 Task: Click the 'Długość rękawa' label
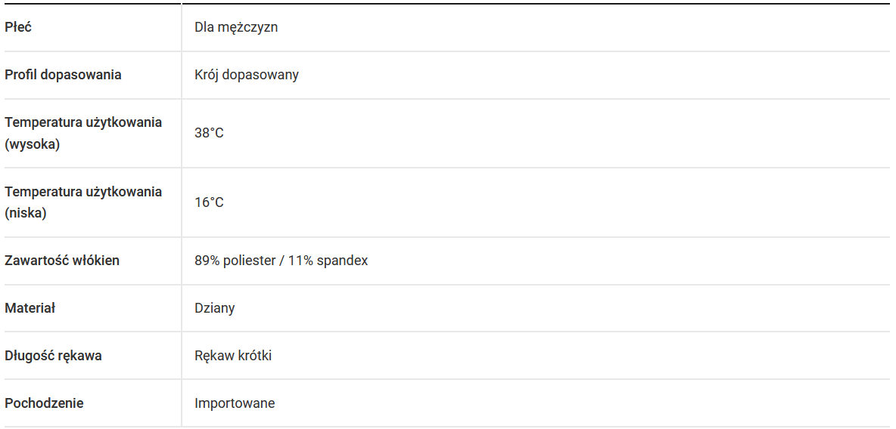[x=53, y=356]
